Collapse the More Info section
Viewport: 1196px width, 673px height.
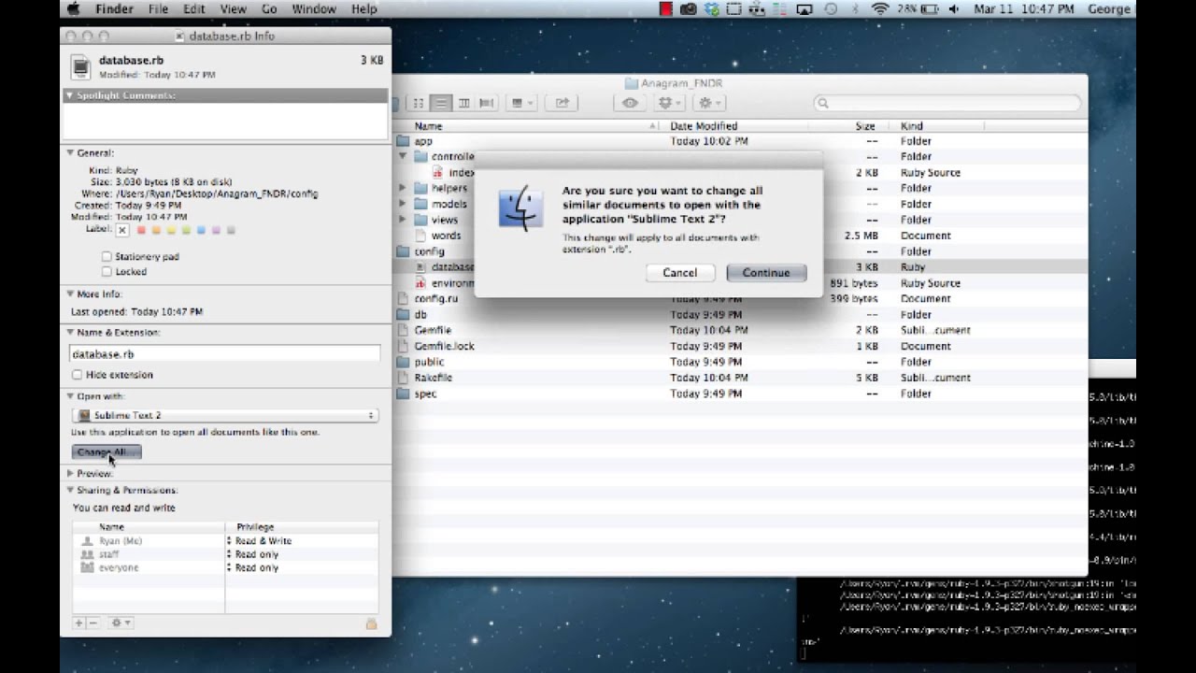[70, 294]
